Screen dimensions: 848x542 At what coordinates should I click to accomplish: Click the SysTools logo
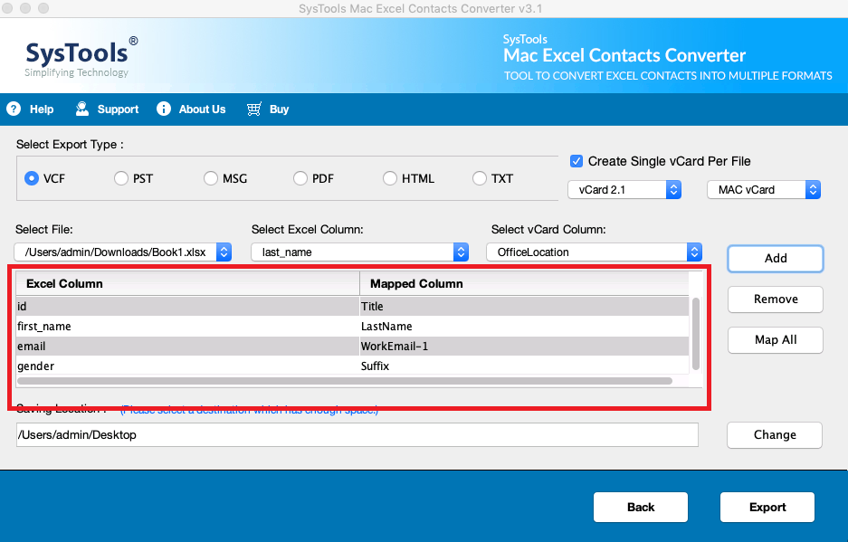[x=81, y=57]
